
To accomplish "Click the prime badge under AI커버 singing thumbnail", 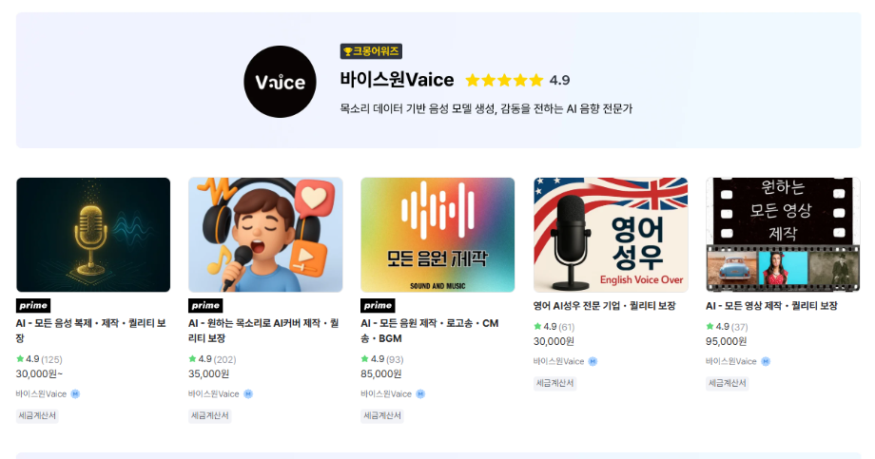I will pyautogui.click(x=205, y=306).
